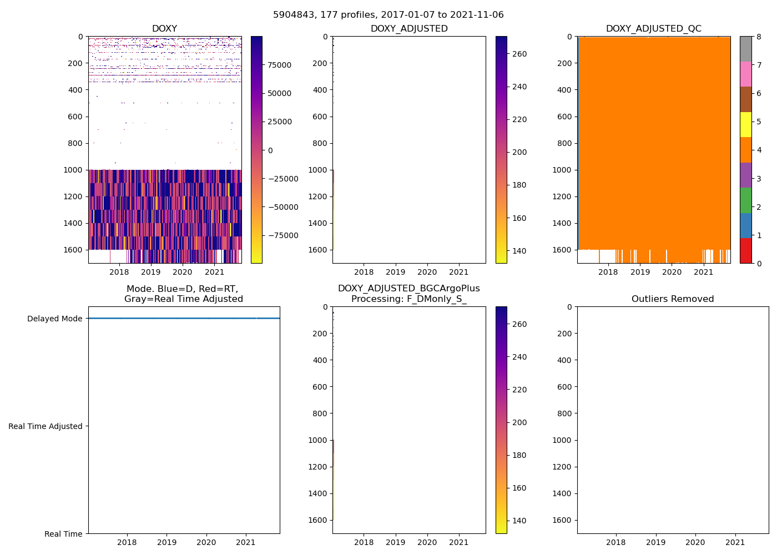Select the Real Time Adjusted axis label
Screen dimensions: 777x555
tap(46, 426)
